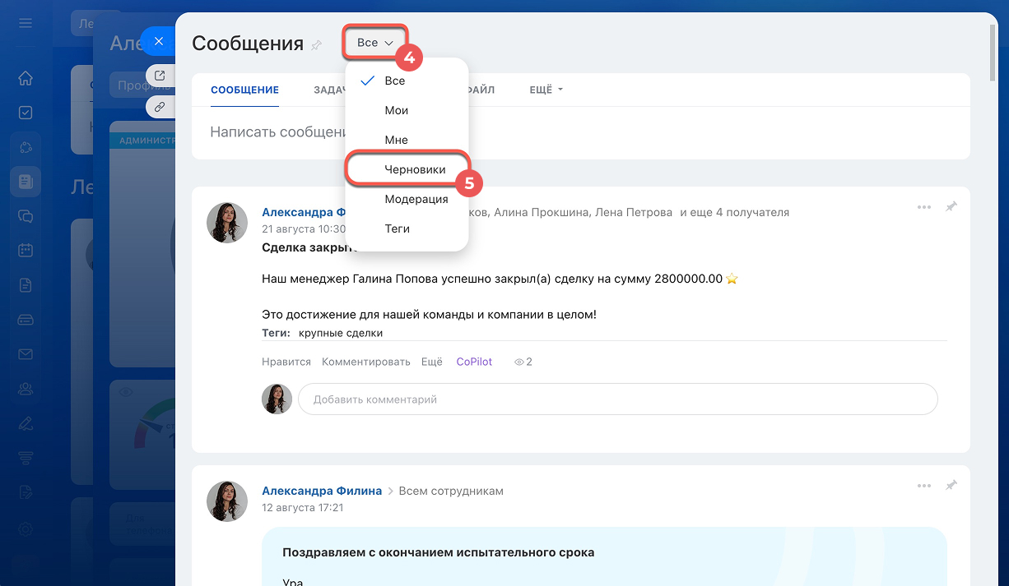This screenshot has width=1009, height=586.
Task: Open author name on 21 августа post
Action: tap(303, 212)
